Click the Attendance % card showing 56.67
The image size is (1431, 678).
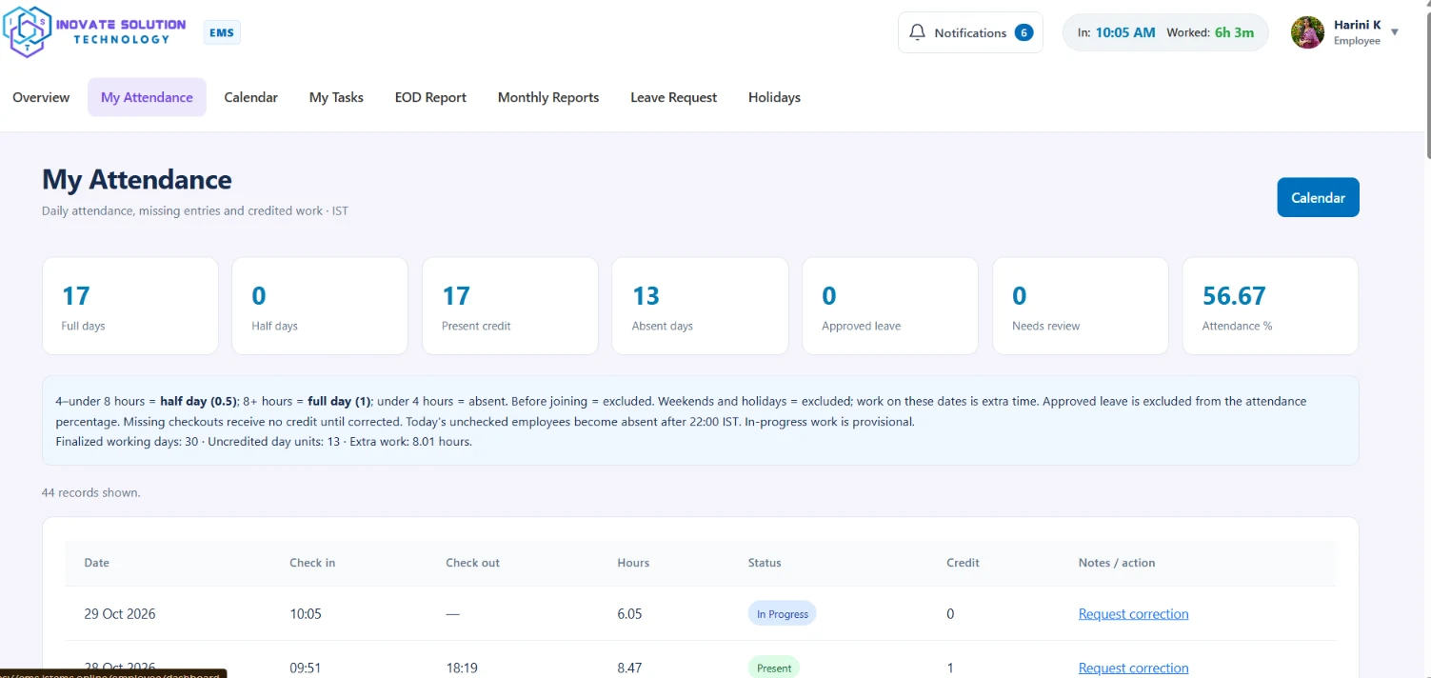(x=1270, y=306)
